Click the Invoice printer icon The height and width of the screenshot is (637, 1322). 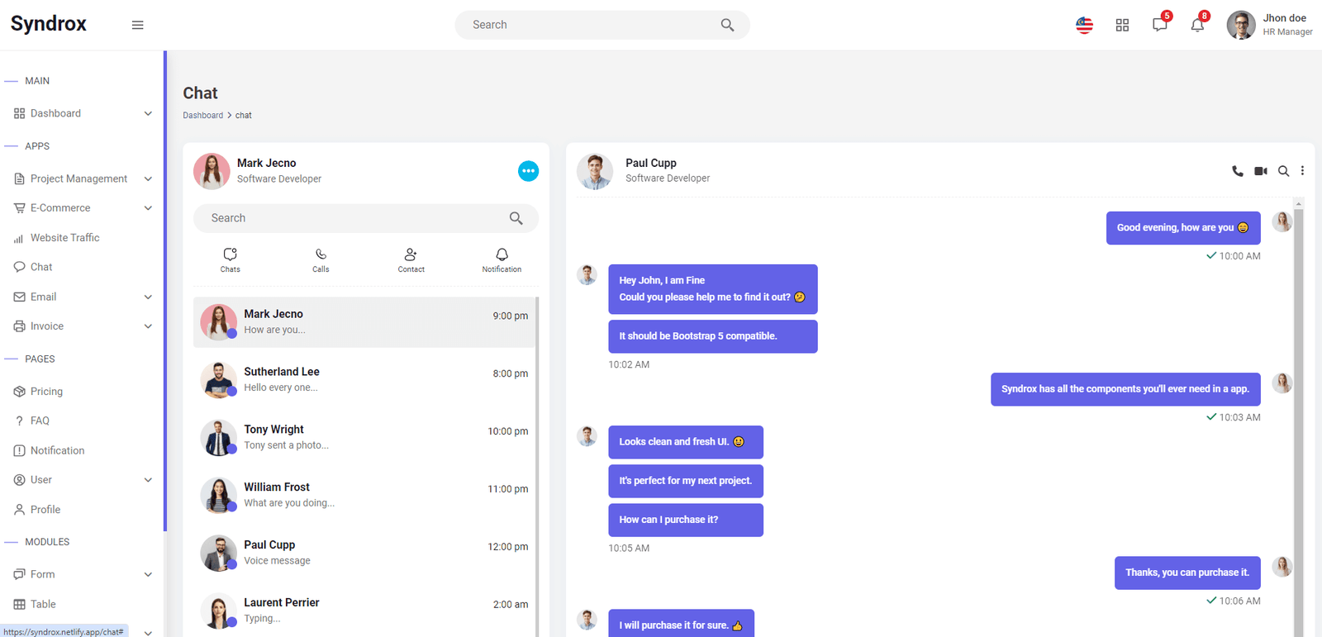pyautogui.click(x=19, y=326)
